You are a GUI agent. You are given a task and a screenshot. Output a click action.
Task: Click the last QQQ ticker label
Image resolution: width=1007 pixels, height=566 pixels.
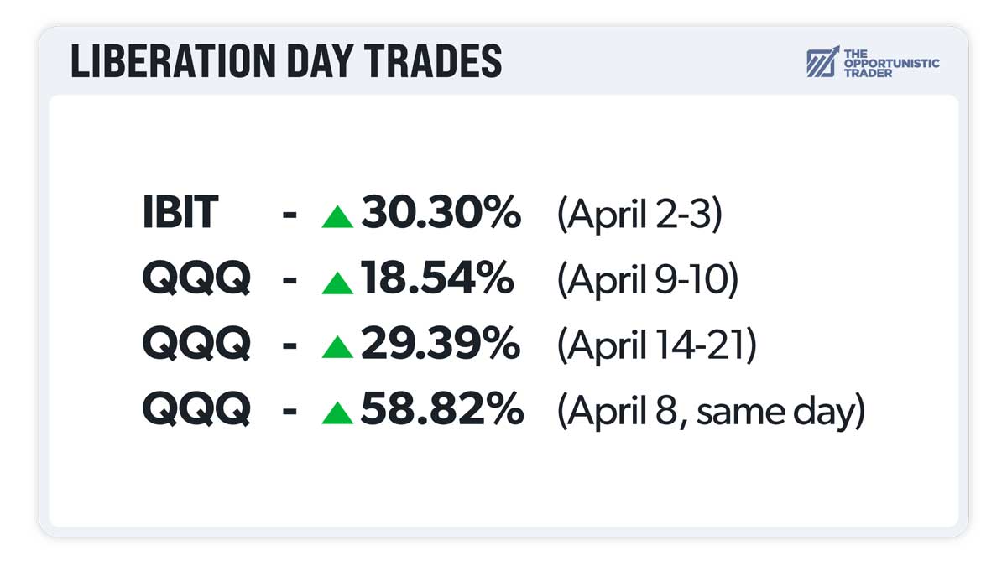[196, 411]
